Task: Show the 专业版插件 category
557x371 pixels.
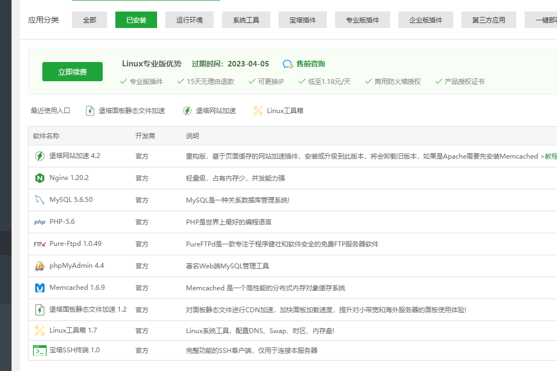Action: (x=363, y=20)
